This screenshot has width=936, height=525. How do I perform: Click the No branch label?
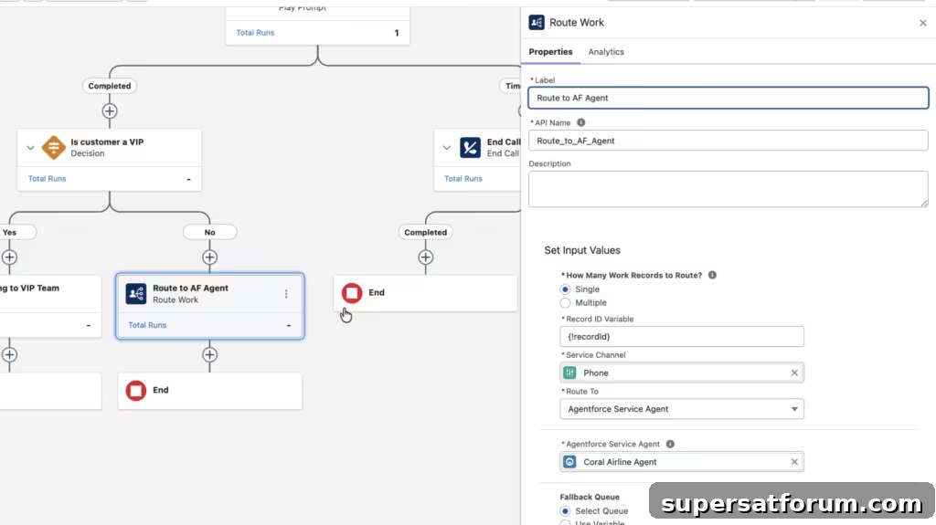[209, 232]
